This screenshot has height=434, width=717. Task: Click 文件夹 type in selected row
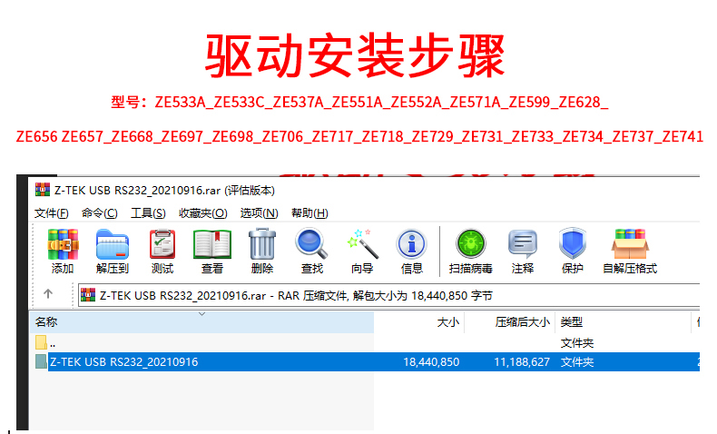click(x=577, y=362)
